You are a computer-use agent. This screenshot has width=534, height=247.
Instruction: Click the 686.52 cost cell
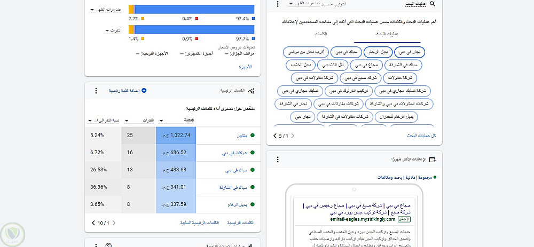pyautogui.click(x=176, y=153)
